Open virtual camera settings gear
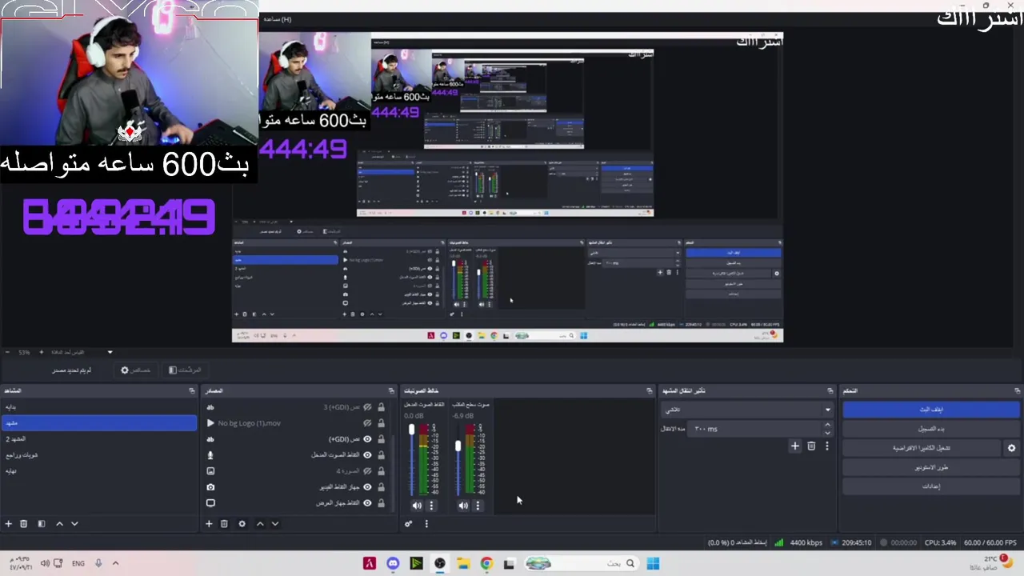 [x=1011, y=448]
